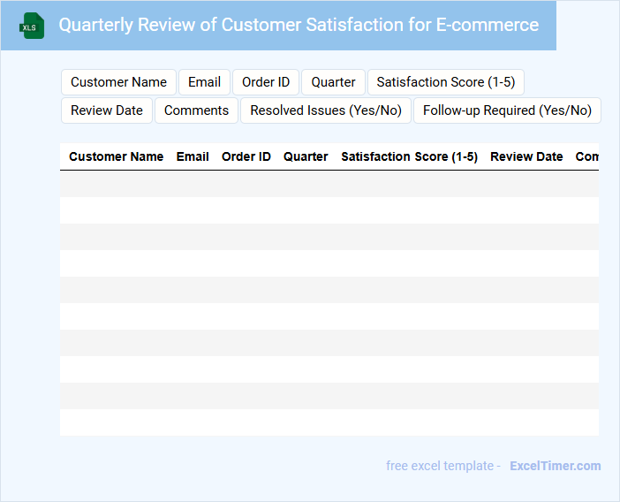The height and width of the screenshot is (502, 620).
Task: Select Resolved Issues (Yes/No) tag
Action: point(326,110)
